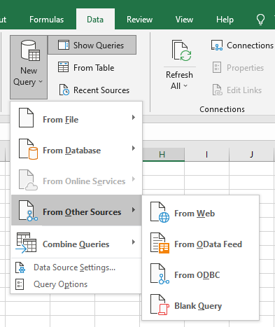Click the From Table grid icon
The image size is (275, 327).
(x=63, y=67)
